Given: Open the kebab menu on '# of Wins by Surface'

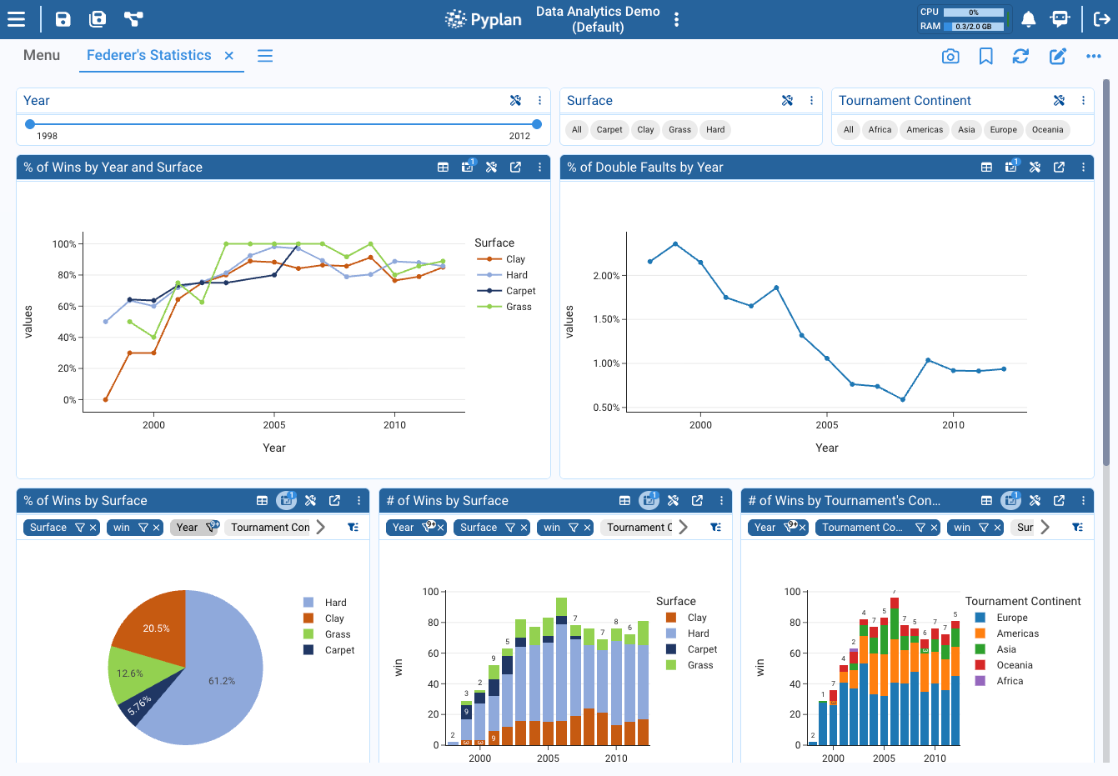Looking at the screenshot, I should [722, 500].
